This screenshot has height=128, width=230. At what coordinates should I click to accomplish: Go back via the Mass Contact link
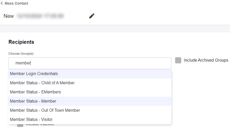[16, 4]
